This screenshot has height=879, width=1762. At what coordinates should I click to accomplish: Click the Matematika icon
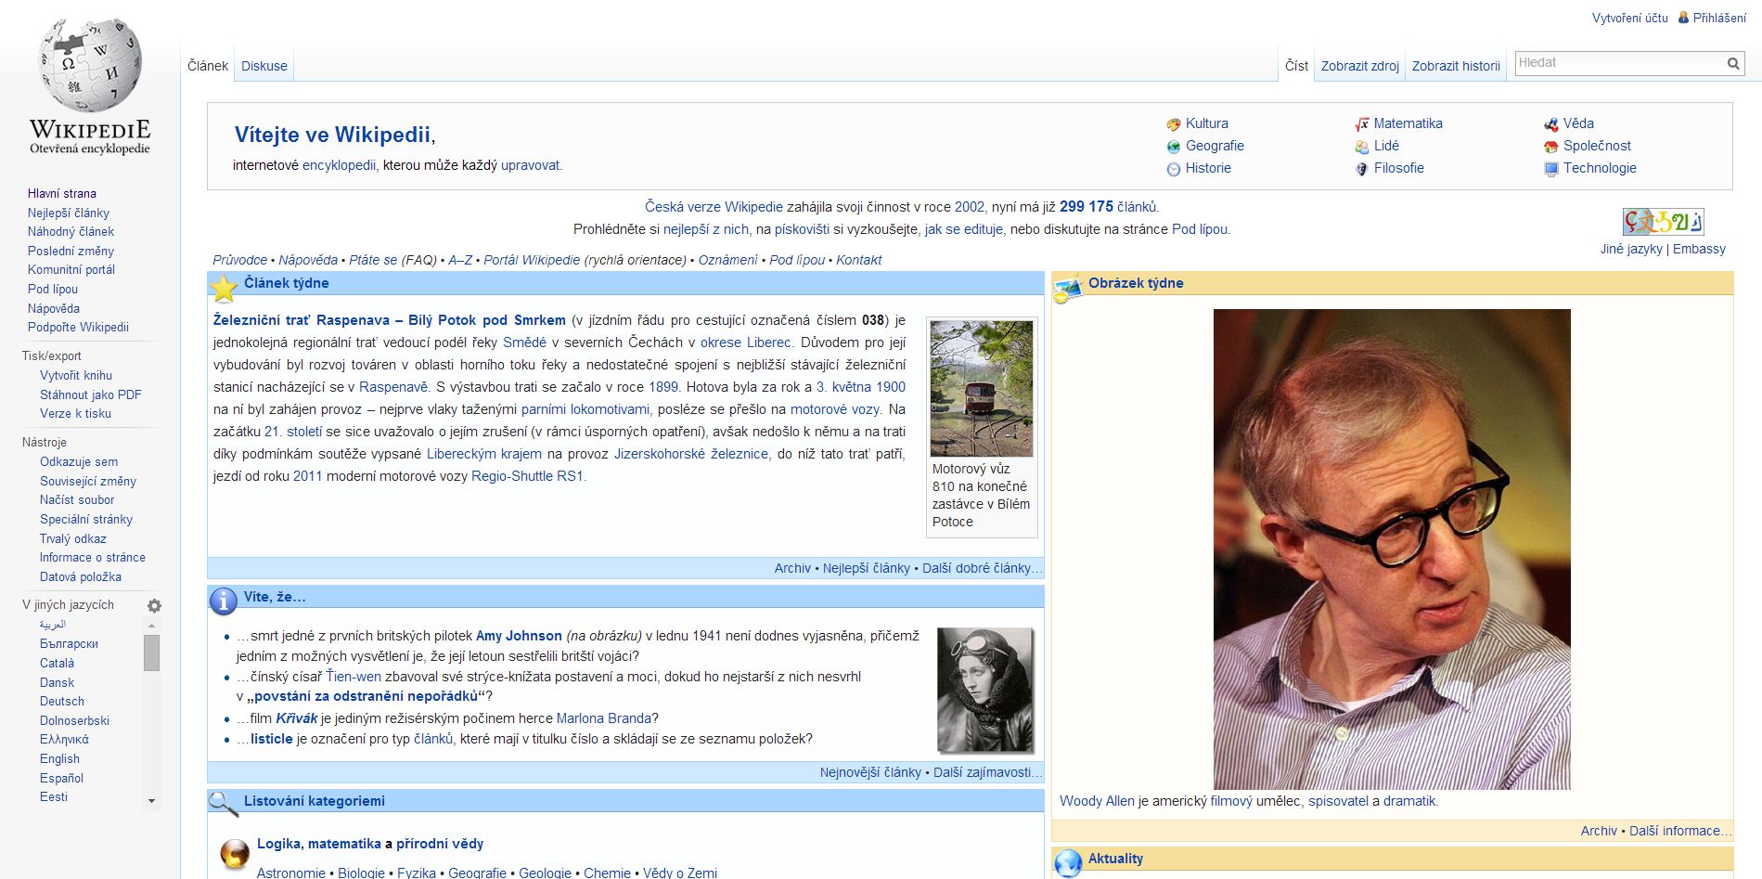point(1362,124)
